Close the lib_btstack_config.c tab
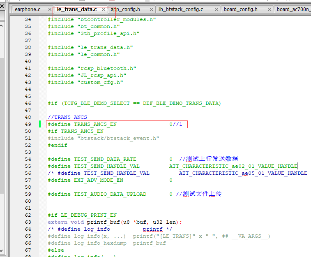This screenshot has width=311, height=257. 217,9
